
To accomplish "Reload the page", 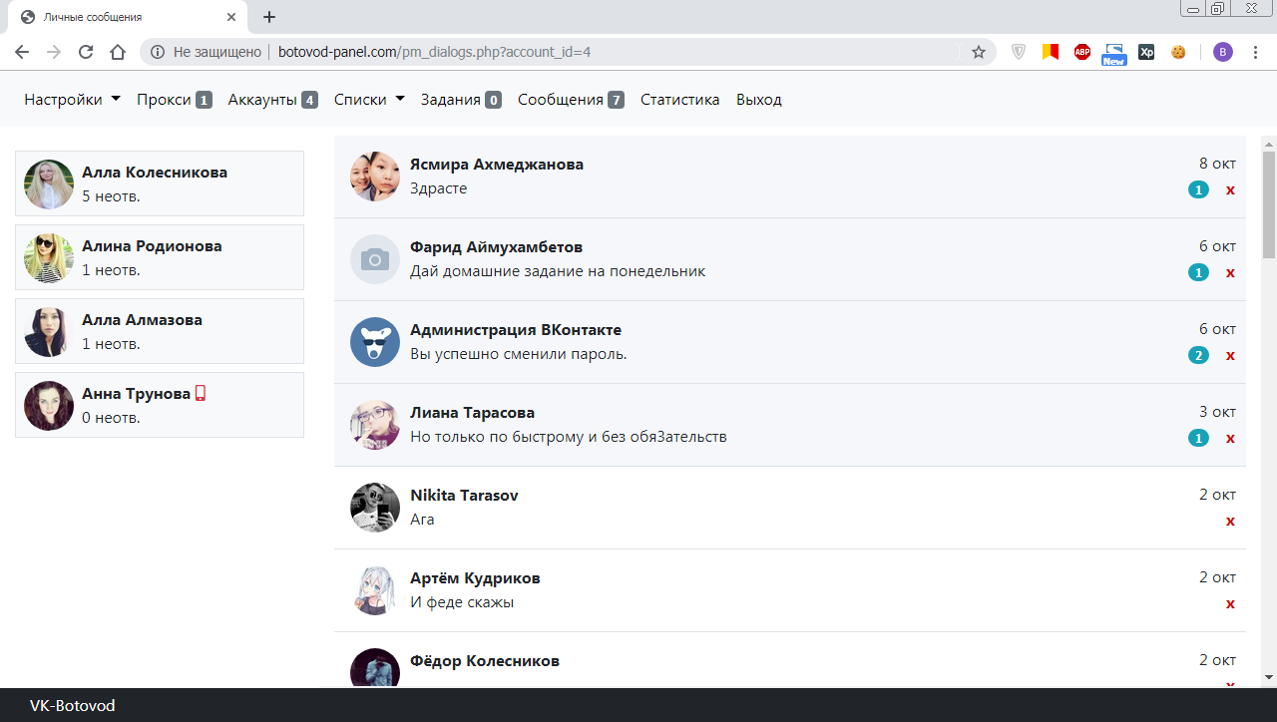I will (x=85, y=52).
